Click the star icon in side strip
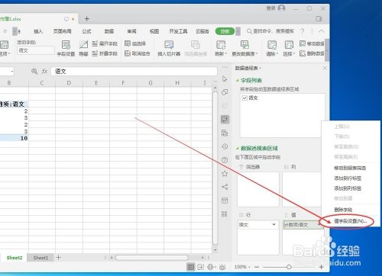 225,174
